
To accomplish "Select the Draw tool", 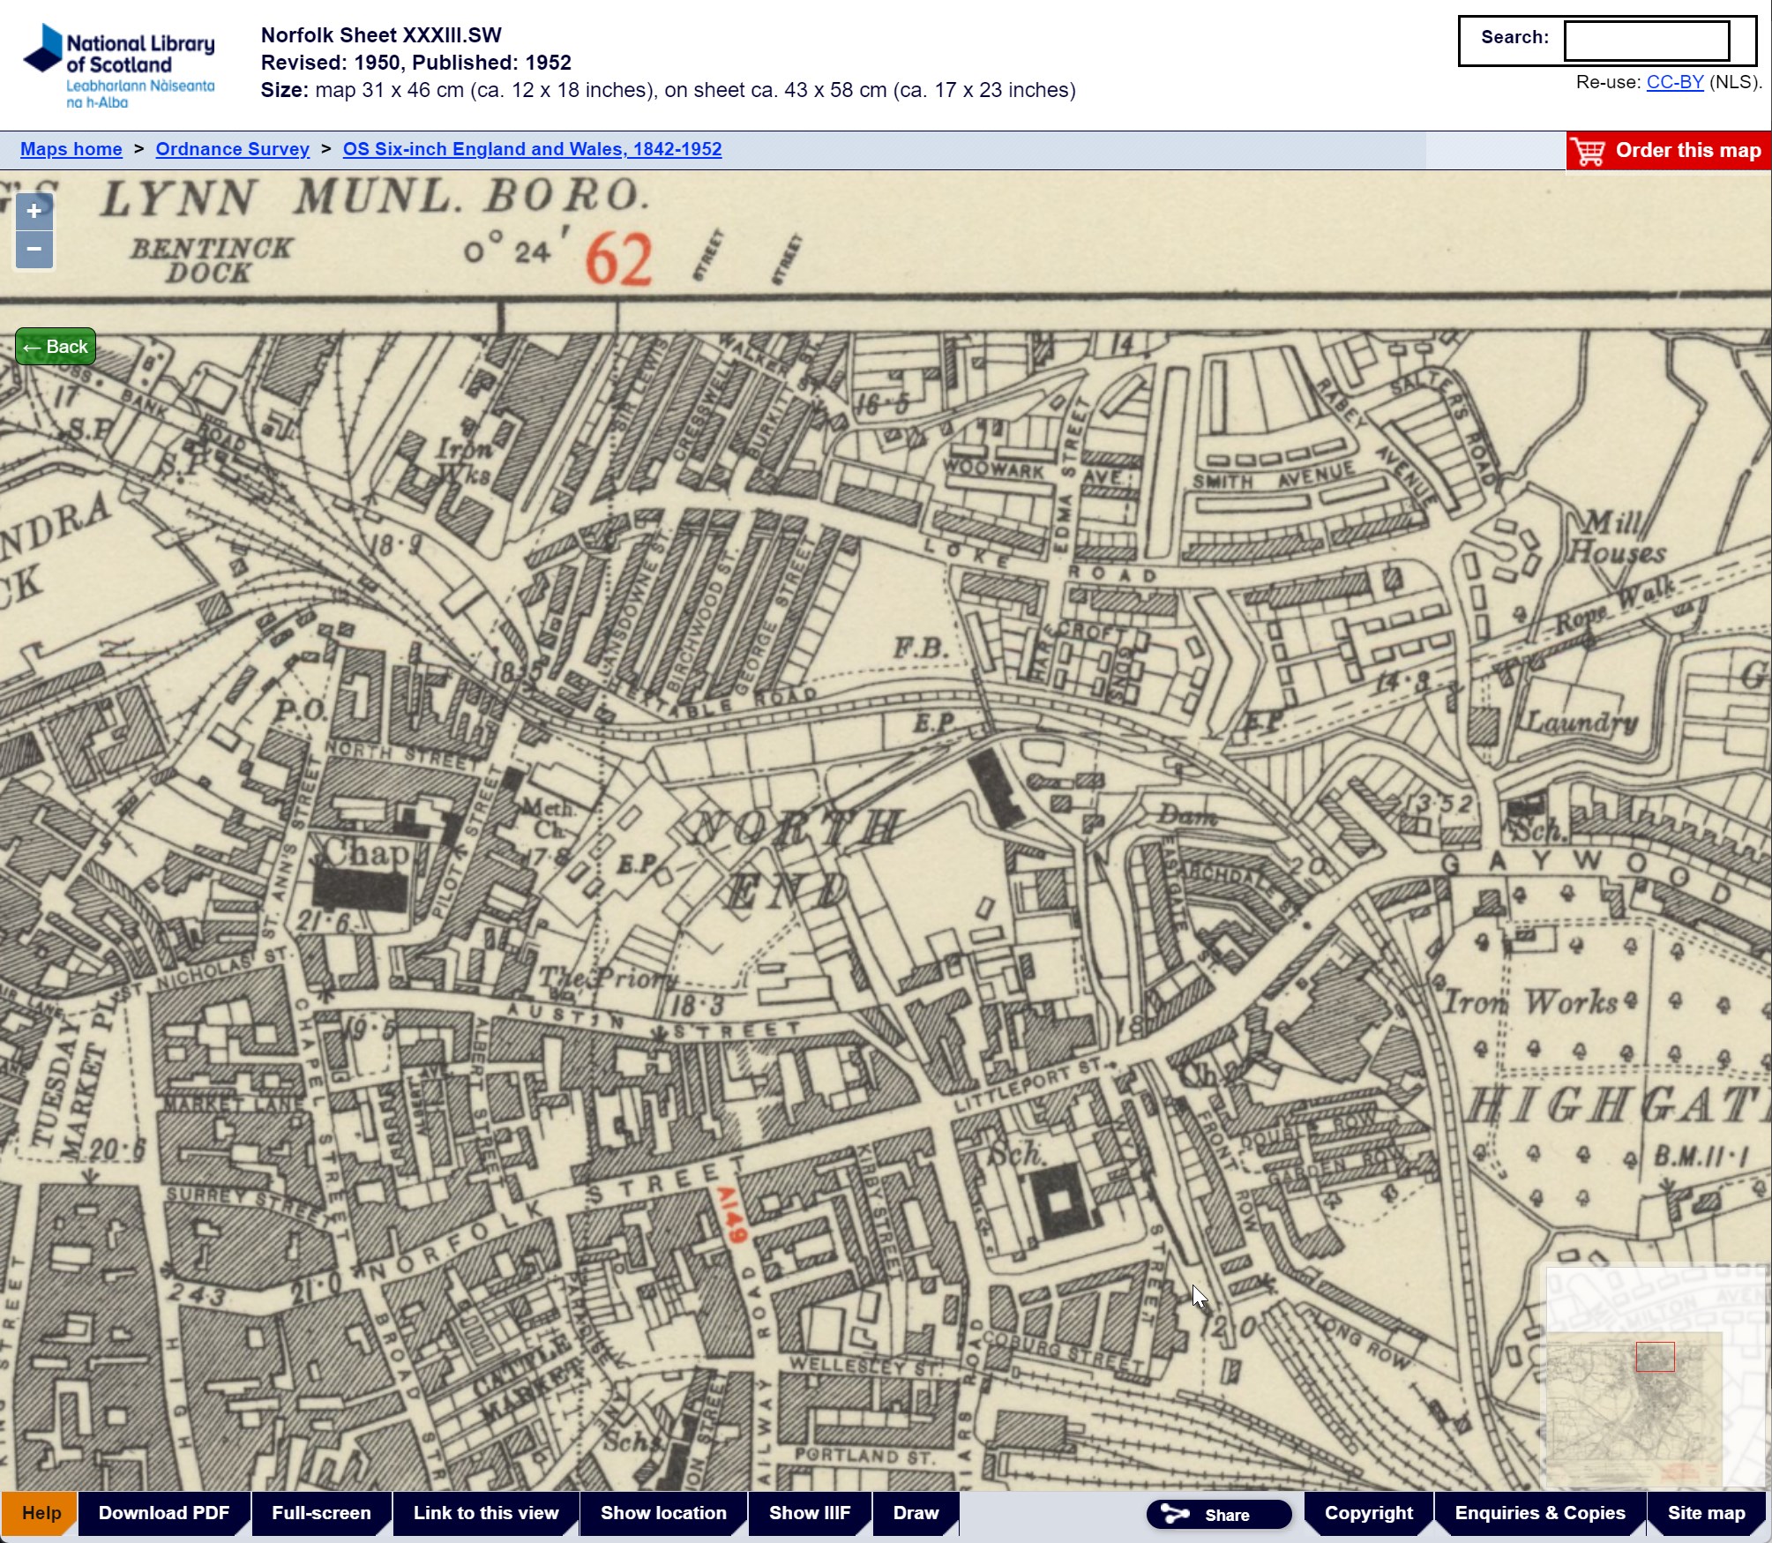I will pos(915,1512).
